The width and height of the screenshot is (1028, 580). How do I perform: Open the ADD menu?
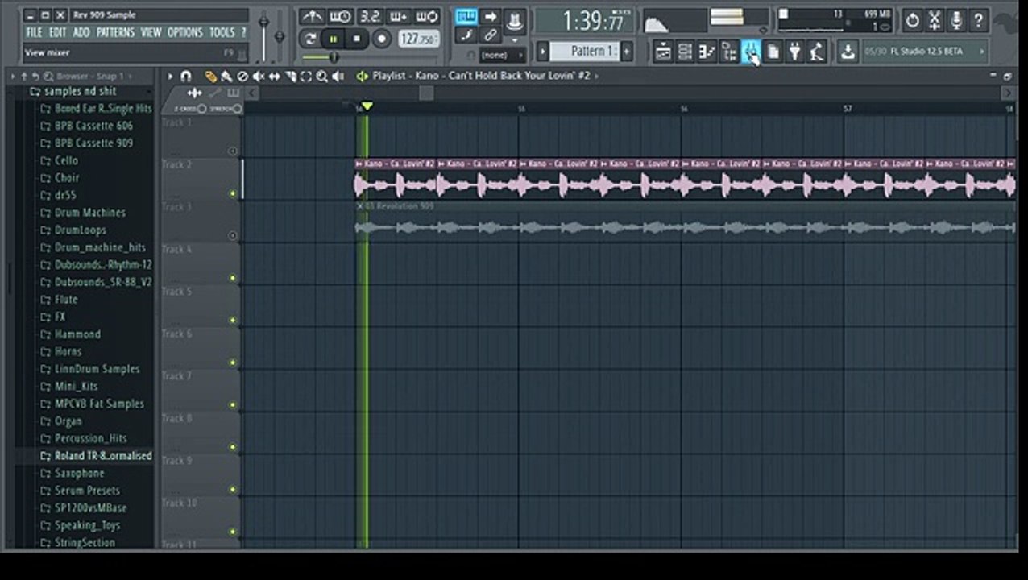81,32
